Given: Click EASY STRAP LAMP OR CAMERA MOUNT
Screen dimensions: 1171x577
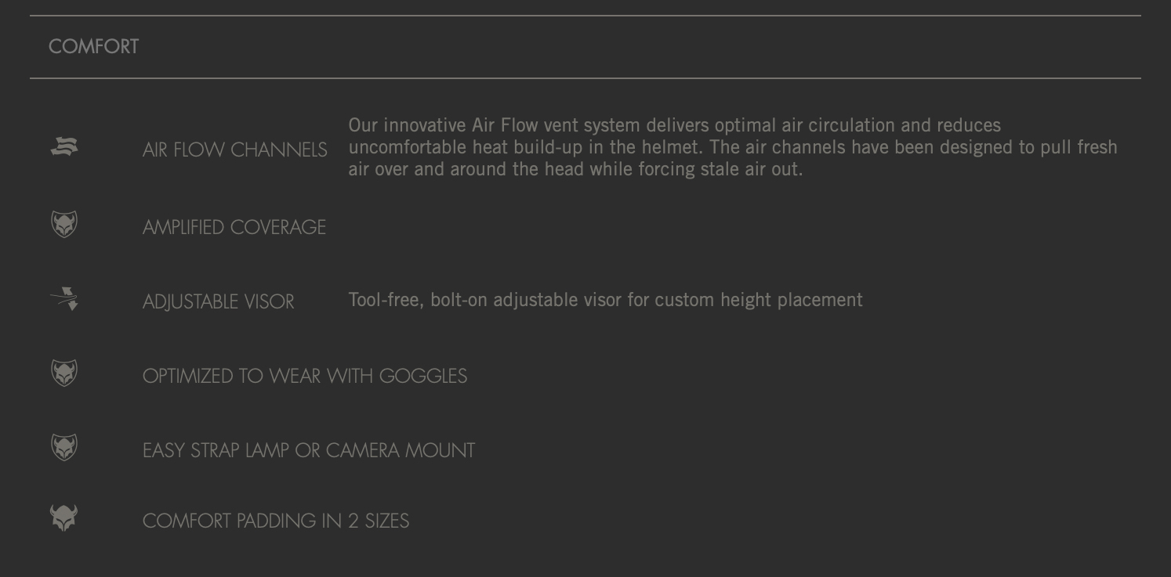Looking at the screenshot, I should tap(309, 450).
